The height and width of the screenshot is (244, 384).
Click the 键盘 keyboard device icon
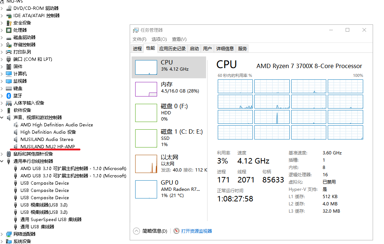9,88
